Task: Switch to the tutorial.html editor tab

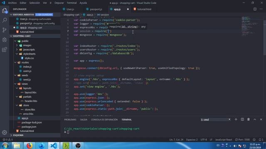Action: tap(144, 9)
